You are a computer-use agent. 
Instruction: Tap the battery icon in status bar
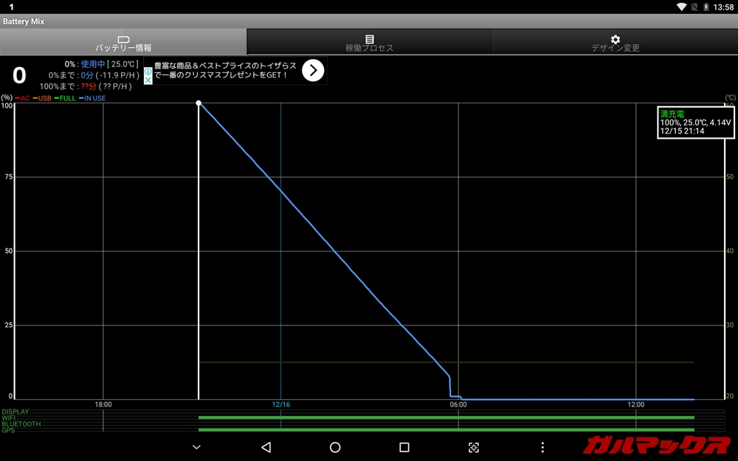click(x=706, y=7)
